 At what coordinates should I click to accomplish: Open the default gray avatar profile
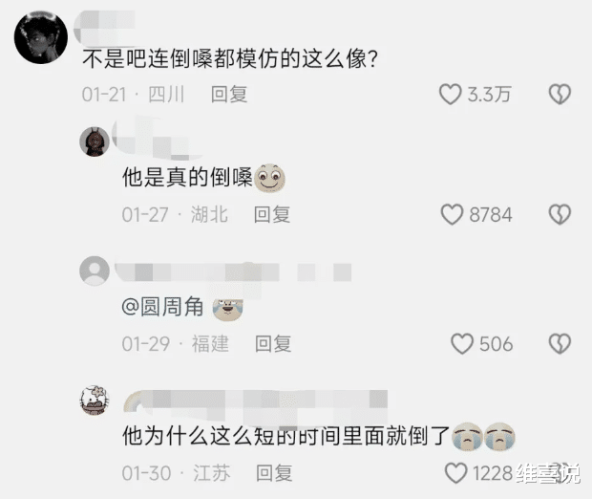coord(95,271)
